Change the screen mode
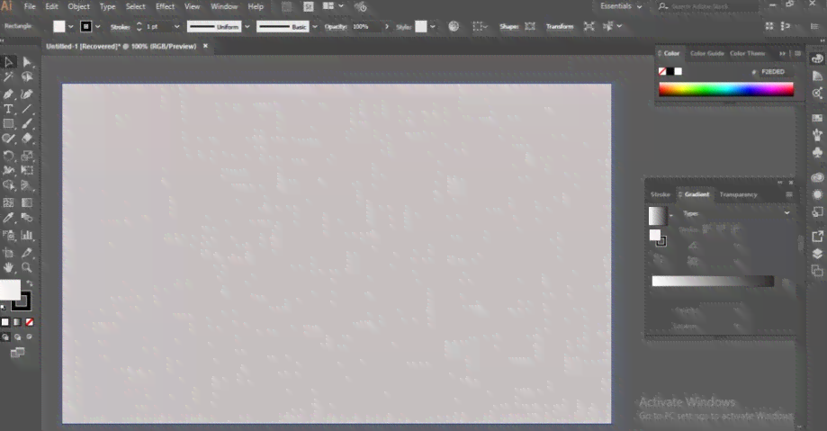The height and width of the screenshot is (431, 827). 17,353
